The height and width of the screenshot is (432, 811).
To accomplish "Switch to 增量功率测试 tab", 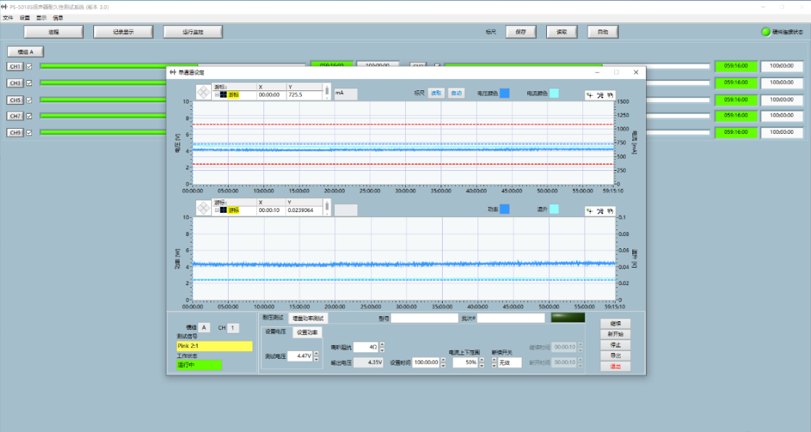I will point(307,318).
